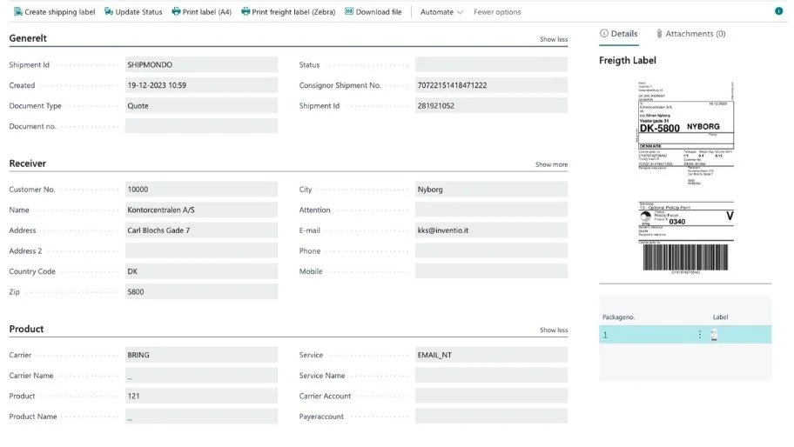This screenshot has height=447, width=794.
Task: Click the Shipment Id field showing 281921052
Action: pyautogui.click(x=491, y=106)
